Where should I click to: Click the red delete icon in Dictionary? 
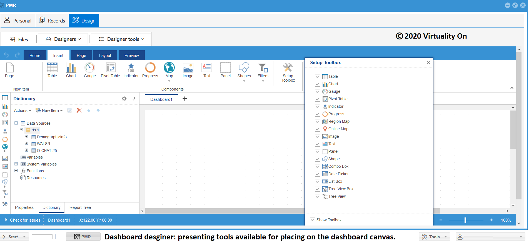79,111
